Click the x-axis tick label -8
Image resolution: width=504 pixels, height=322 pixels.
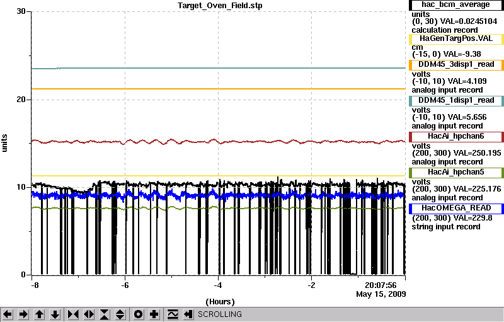pyautogui.click(x=35, y=285)
